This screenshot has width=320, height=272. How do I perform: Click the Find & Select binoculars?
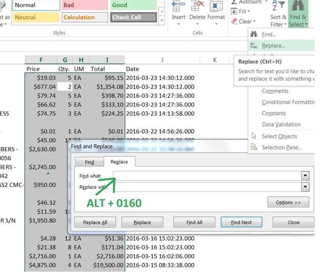(x=298, y=6)
